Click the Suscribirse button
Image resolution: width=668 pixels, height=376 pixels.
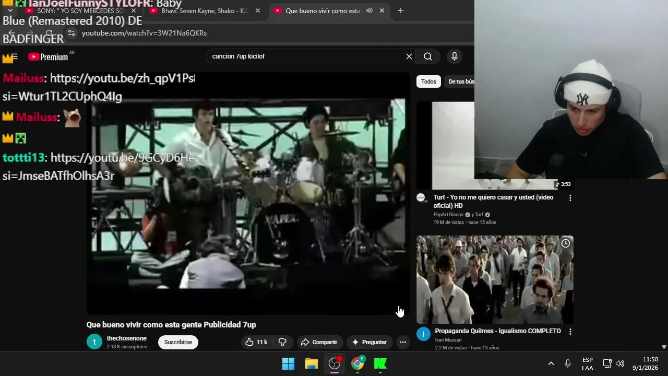coord(178,342)
